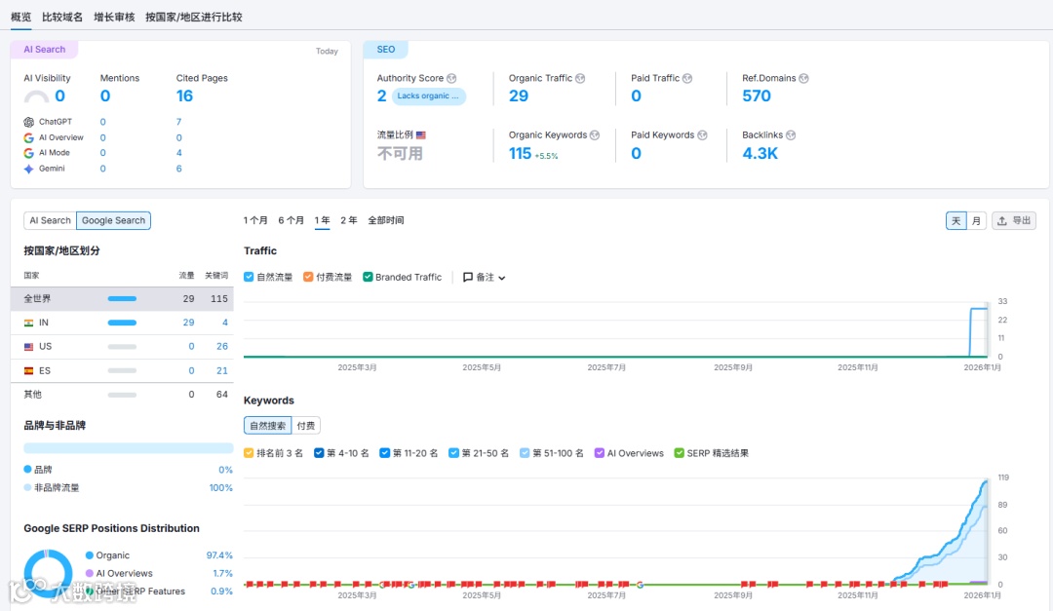
Task: Click the info icon beside Authority Score
Action: pos(451,79)
